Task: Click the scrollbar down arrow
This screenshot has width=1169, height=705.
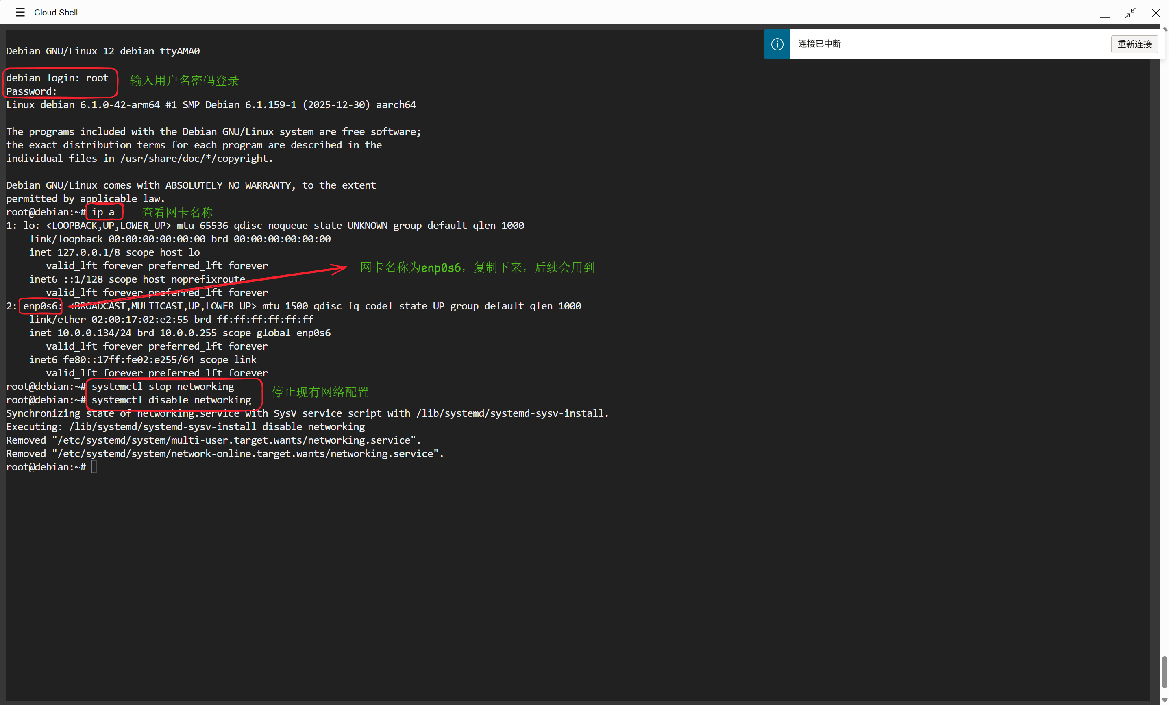Action: (x=1164, y=700)
